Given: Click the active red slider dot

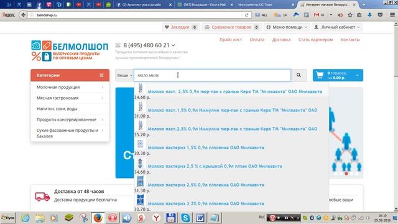Looking at the screenshot, I should tap(346, 174).
